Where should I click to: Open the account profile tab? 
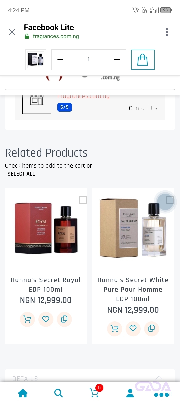tap(130, 393)
